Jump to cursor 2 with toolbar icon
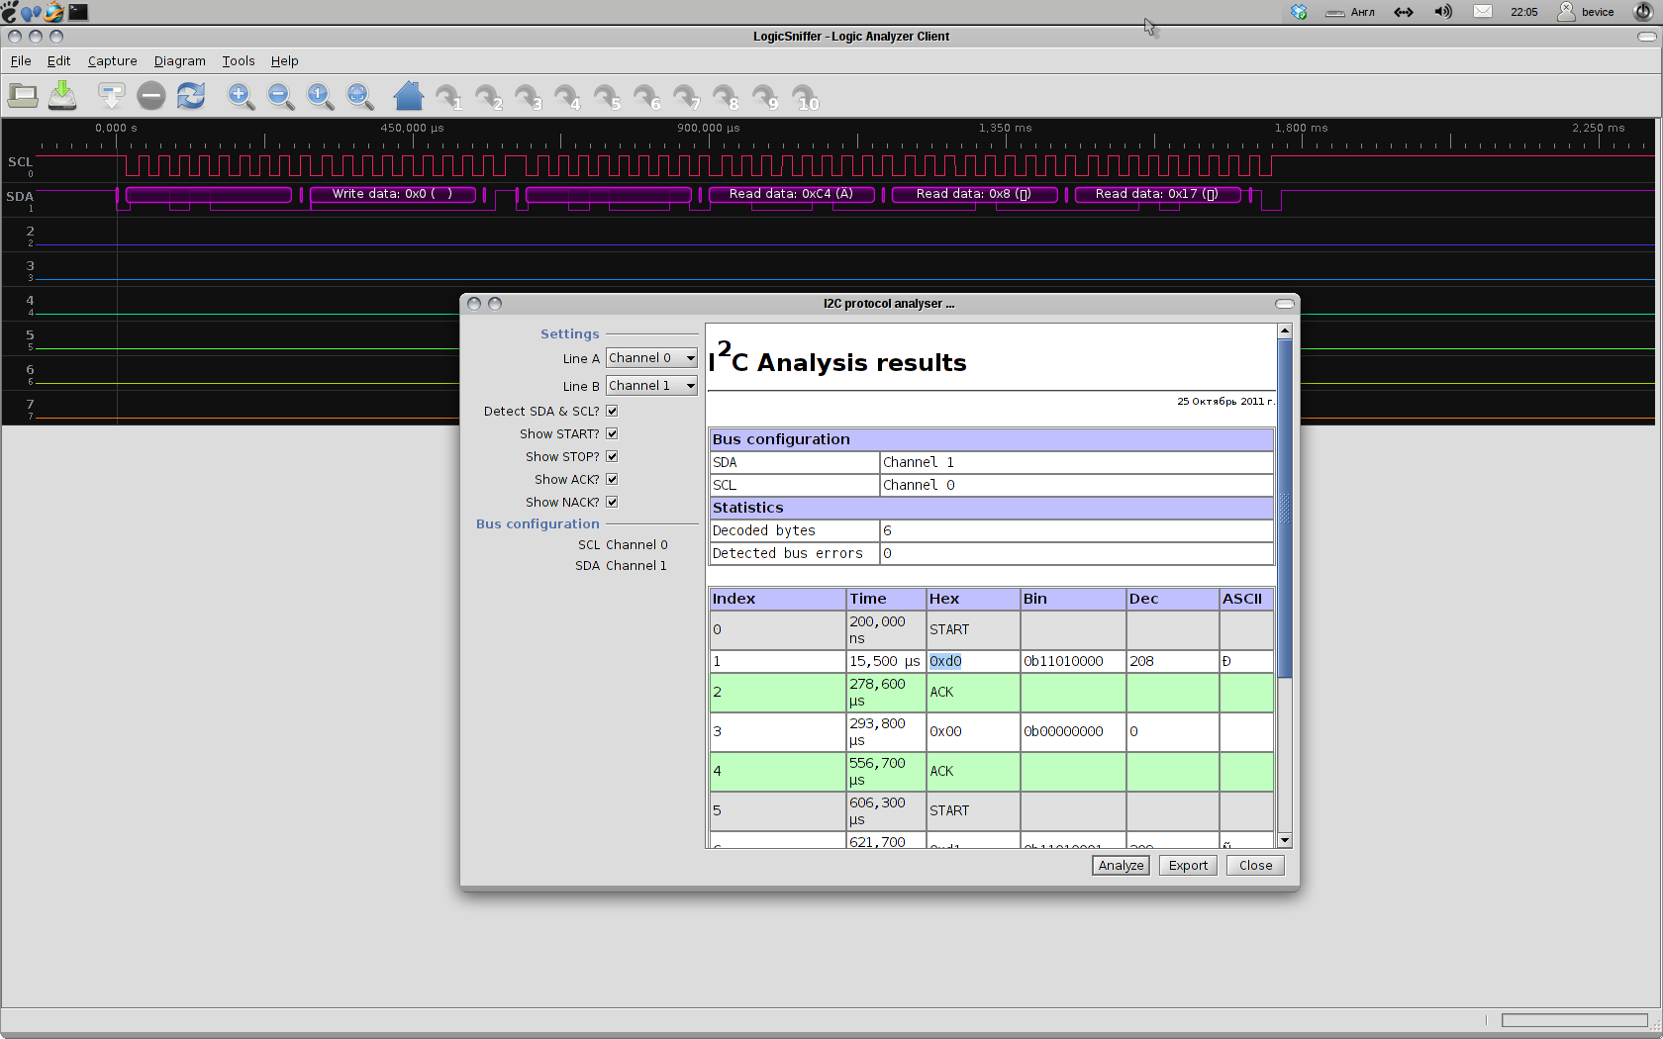Image resolution: width=1663 pixels, height=1039 pixels. [x=488, y=96]
